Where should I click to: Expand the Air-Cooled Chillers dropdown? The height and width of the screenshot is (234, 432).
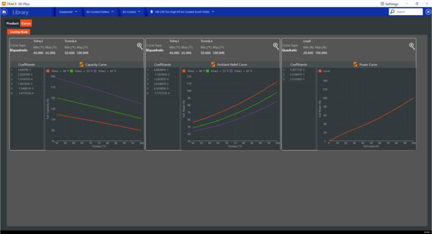click(x=100, y=12)
